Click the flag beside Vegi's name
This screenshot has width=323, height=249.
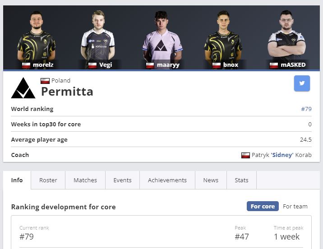pos(92,65)
